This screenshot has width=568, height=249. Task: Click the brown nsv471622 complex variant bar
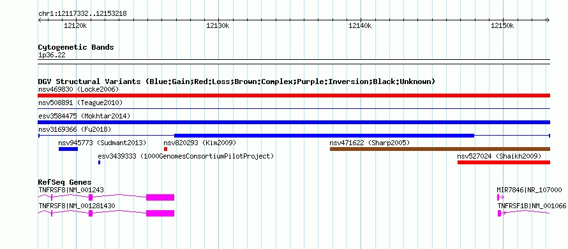pyautogui.click(x=440, y=149)
